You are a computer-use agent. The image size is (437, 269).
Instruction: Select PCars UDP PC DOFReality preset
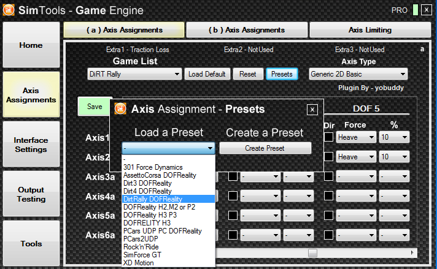(x=168, y=231)
